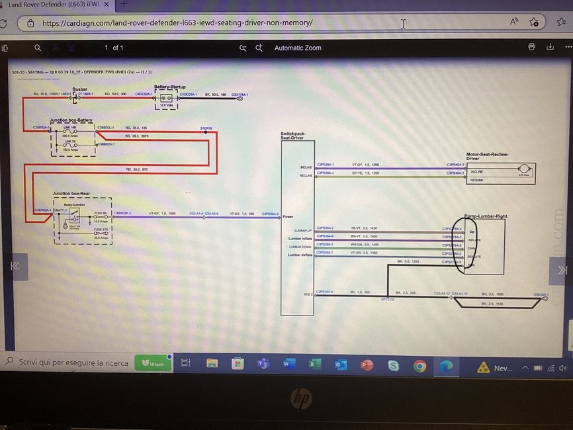Click the Windows taskbar search box
The height and width of the screenshot is (430, 573).
(67, 363)
